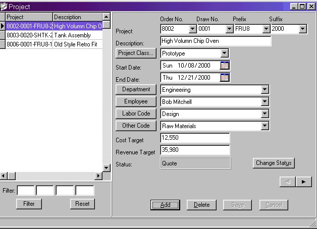The width and height of the screenshot is (317, 229).
Task: Click the horizontal scrollbar thumb of the grid
Action: click(x=12, y=176)
